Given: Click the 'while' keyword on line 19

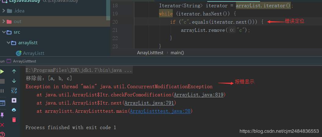Looking at the screenshot, I should point(166,14).
